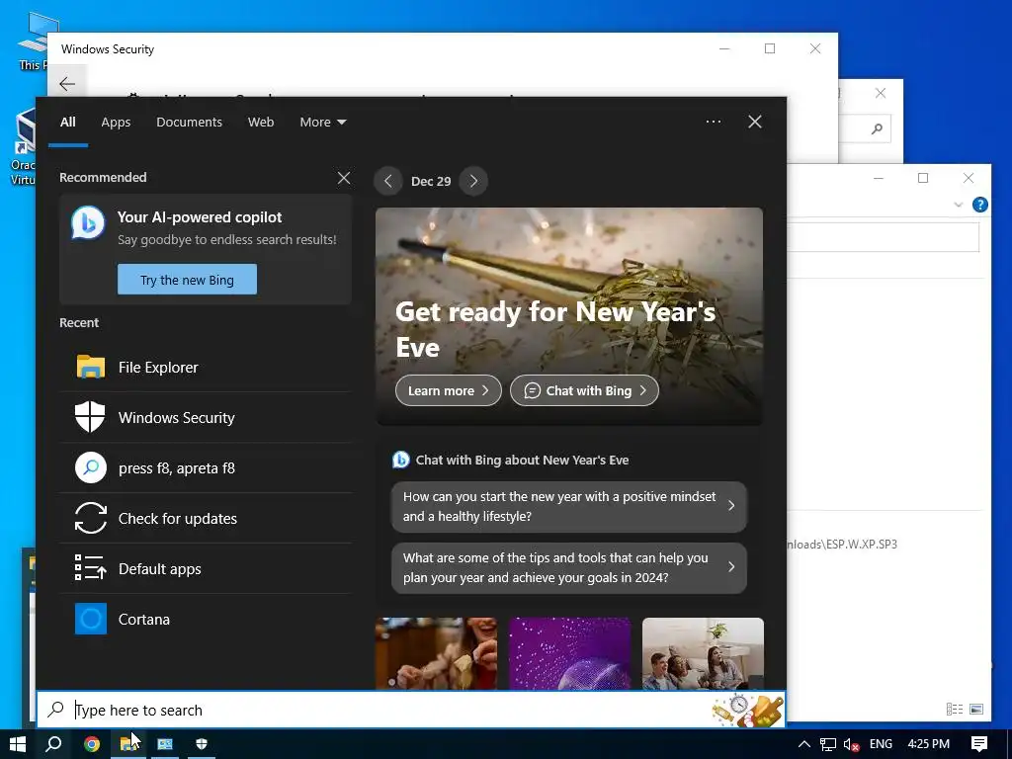1012x759 pixels.
Task: Click the magnifier in the background window
Action: (877, 129)
